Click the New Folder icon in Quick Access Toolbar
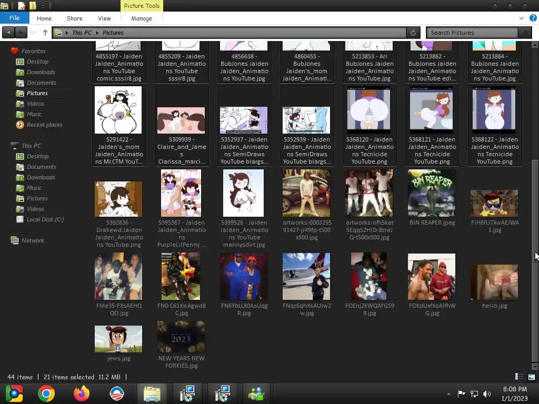Screen dimensions: 539x404 pyautogui.click(x=33, y=5)
